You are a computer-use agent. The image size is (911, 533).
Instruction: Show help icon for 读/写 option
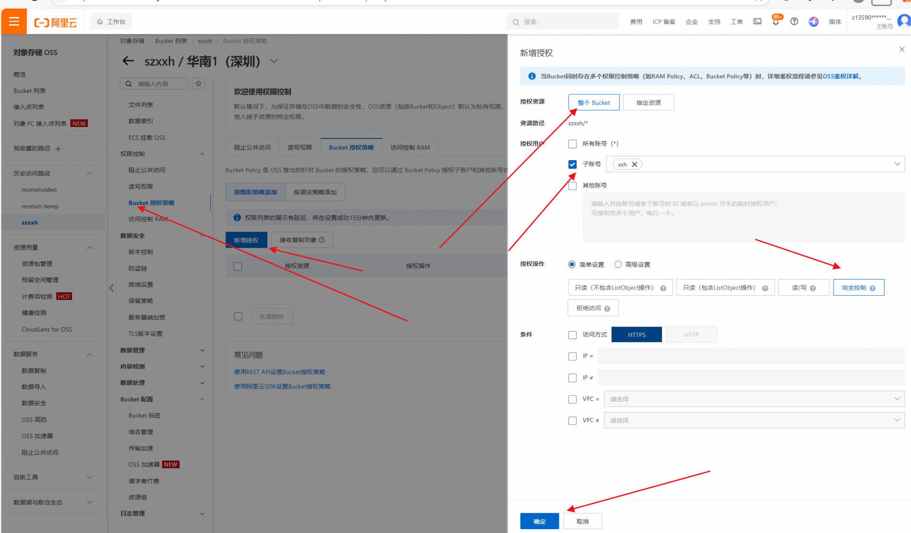point(813,288)
